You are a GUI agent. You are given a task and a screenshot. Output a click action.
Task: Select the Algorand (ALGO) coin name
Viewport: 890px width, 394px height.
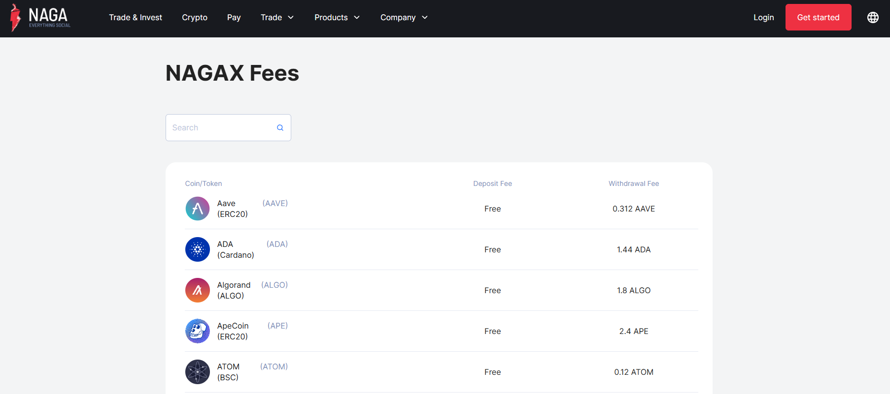point(234,290)
